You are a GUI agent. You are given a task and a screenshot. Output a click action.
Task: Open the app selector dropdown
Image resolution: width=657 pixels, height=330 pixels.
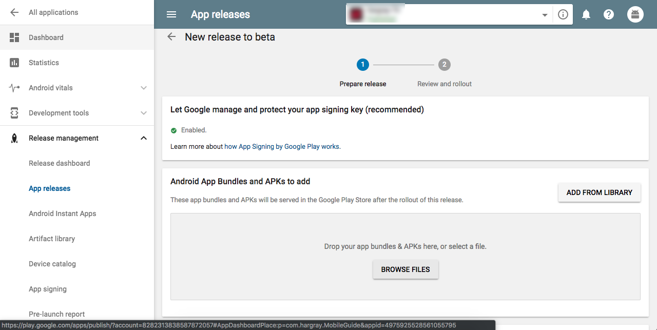pos(545,15)
